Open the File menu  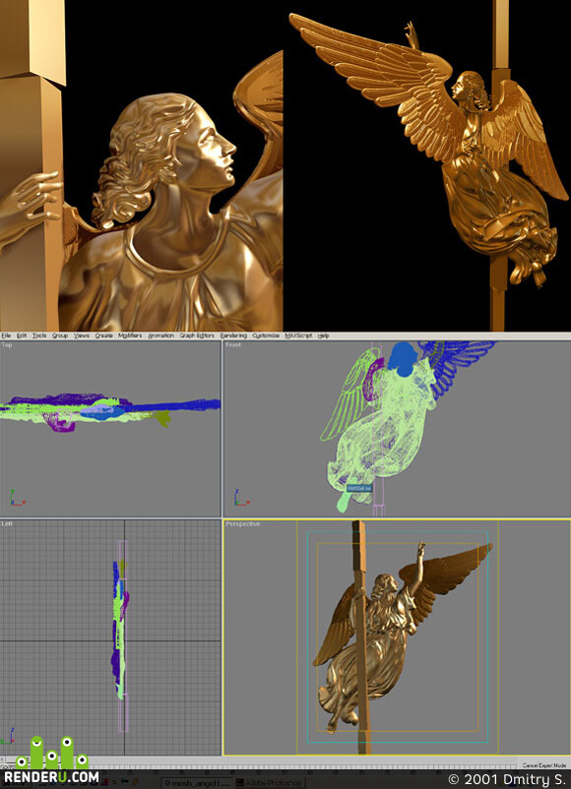click(x=6, y=335)
